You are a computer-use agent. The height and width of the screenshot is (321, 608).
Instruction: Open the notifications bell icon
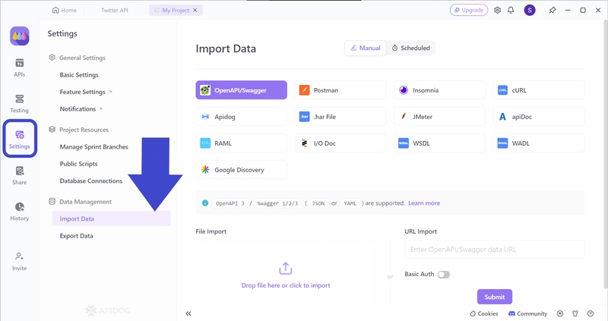pos(512,11)
